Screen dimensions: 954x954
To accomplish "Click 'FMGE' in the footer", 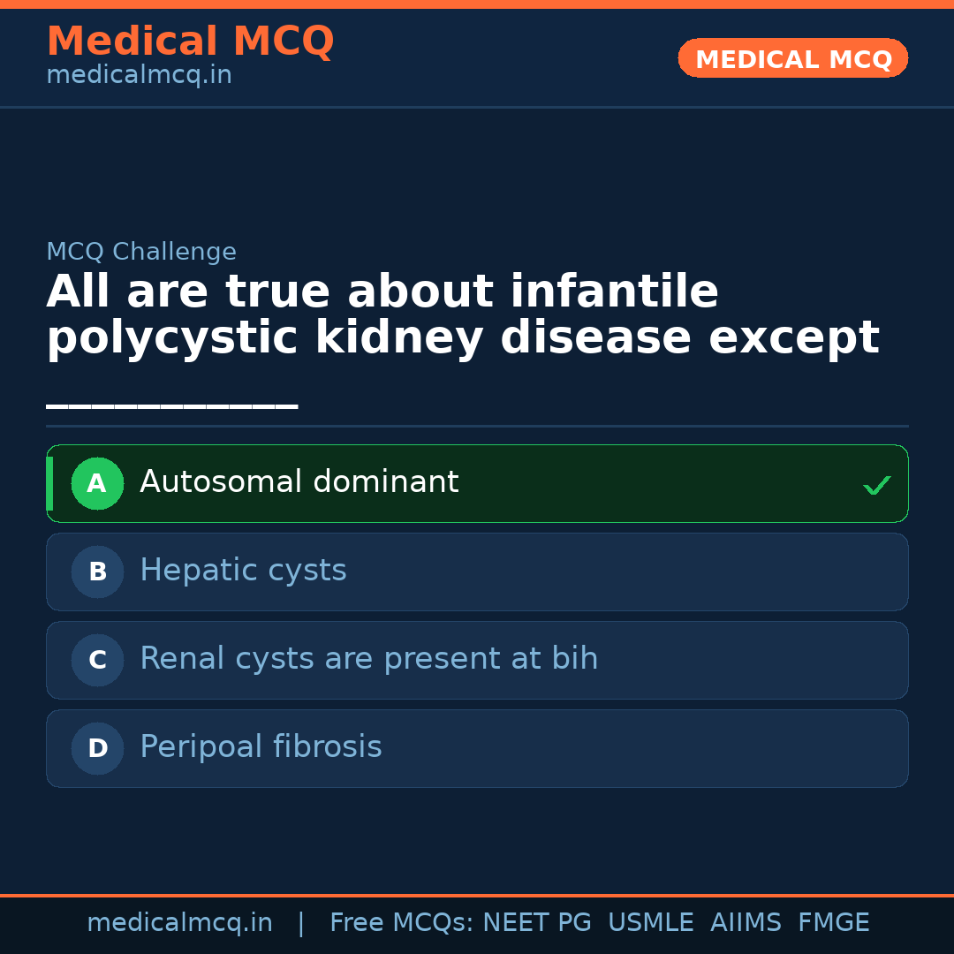I will pos(833,923).
